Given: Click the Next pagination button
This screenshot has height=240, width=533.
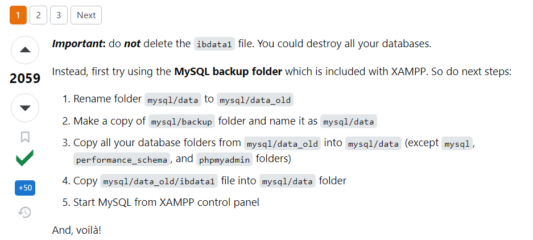Looking at the screenshot, I should point(86,15).
